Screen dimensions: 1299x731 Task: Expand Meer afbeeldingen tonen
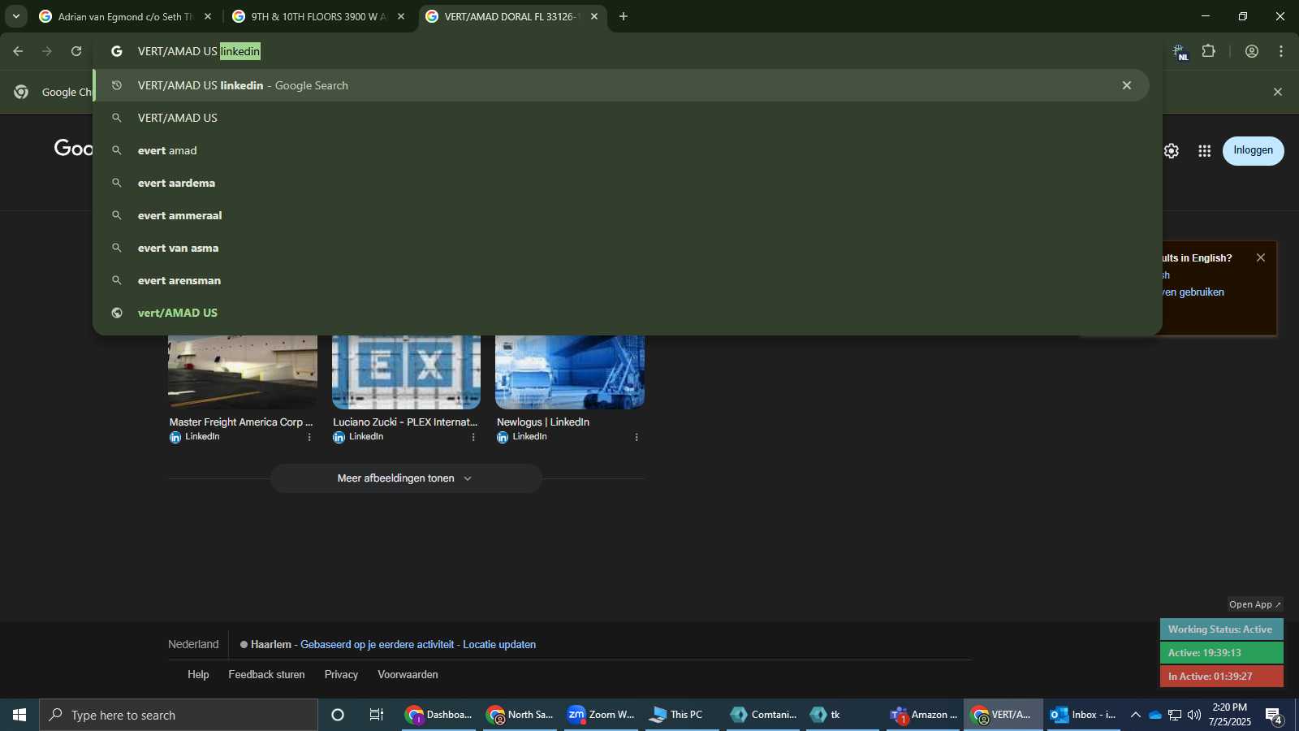(406, 478)
